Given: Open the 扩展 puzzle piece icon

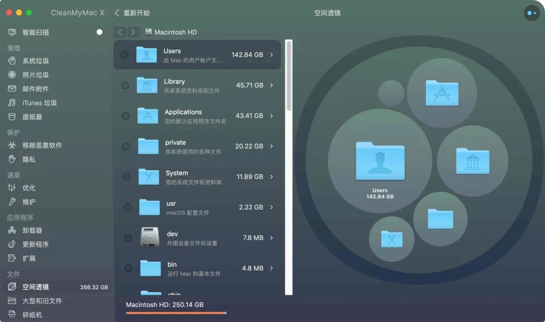Looking at the screenshot, I should [x=12, y=258].
